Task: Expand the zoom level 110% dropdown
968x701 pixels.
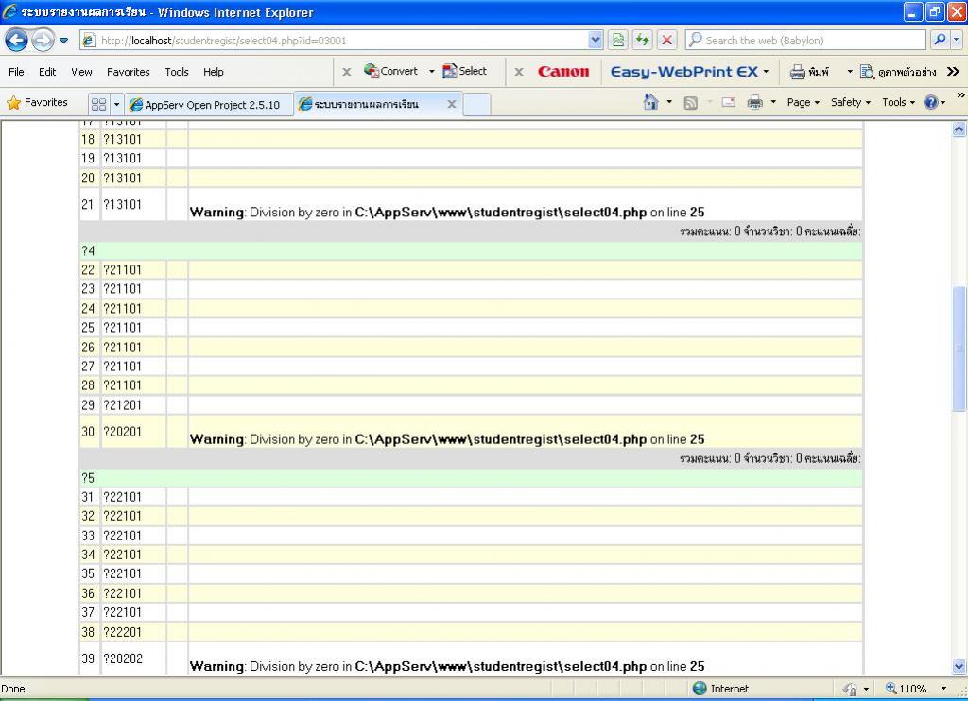Action: [x=943, y=689]
